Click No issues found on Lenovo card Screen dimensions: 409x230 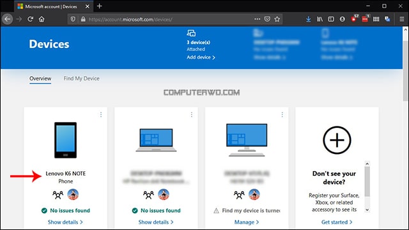pyautogui.click(x=66, y=210)
